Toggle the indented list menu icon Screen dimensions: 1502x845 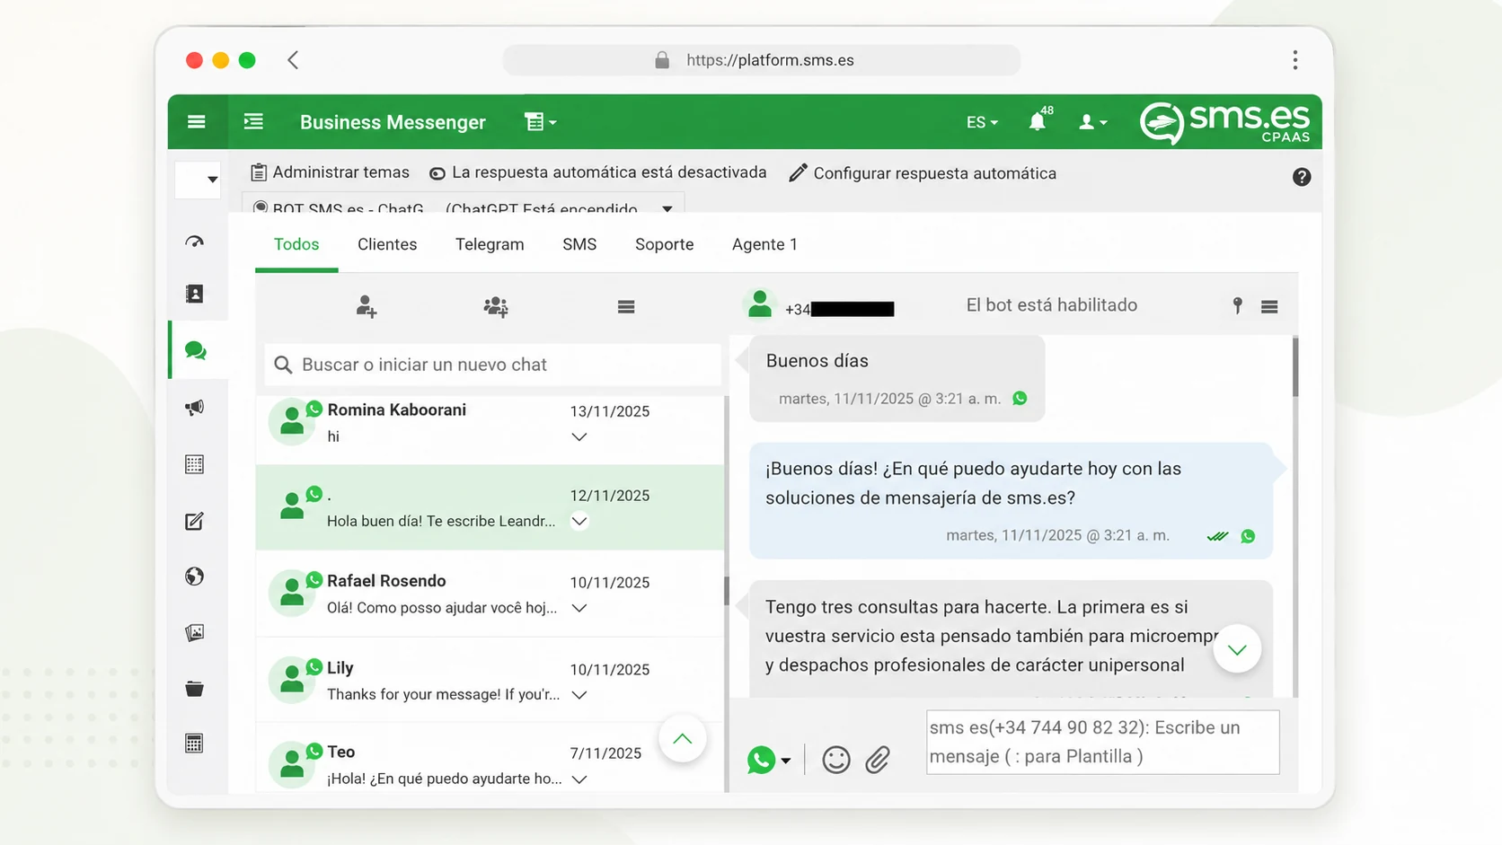(x=253, y=121)
